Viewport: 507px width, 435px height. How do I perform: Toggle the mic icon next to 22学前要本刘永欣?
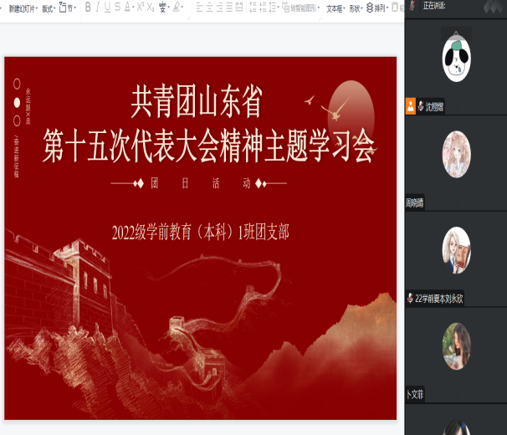tap(410, 298)
